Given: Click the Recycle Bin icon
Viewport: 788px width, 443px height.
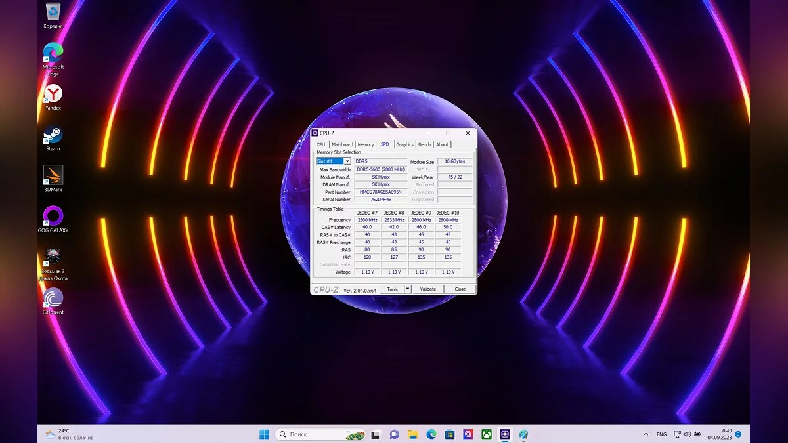Looking at the screenshot, I should point(53,12).
